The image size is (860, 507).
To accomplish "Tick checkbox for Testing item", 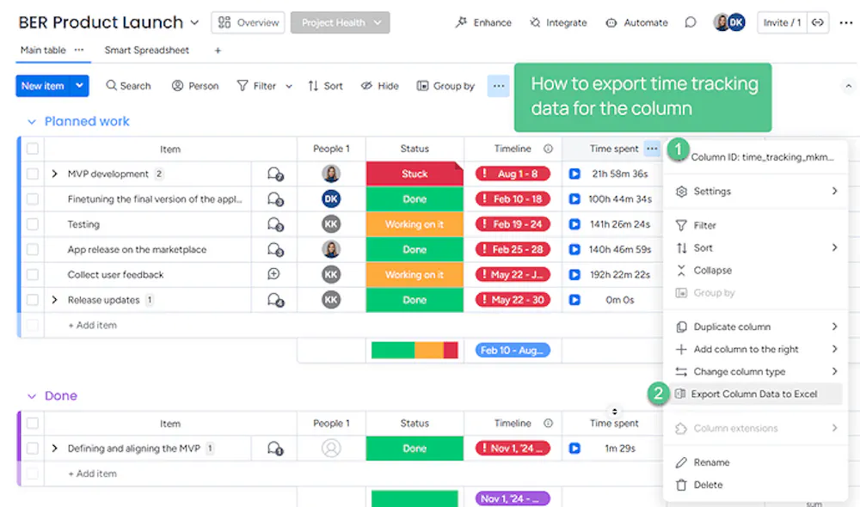I will pos(33,224).
